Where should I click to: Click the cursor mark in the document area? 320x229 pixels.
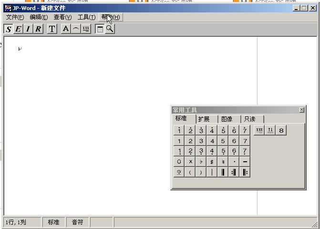20,49
